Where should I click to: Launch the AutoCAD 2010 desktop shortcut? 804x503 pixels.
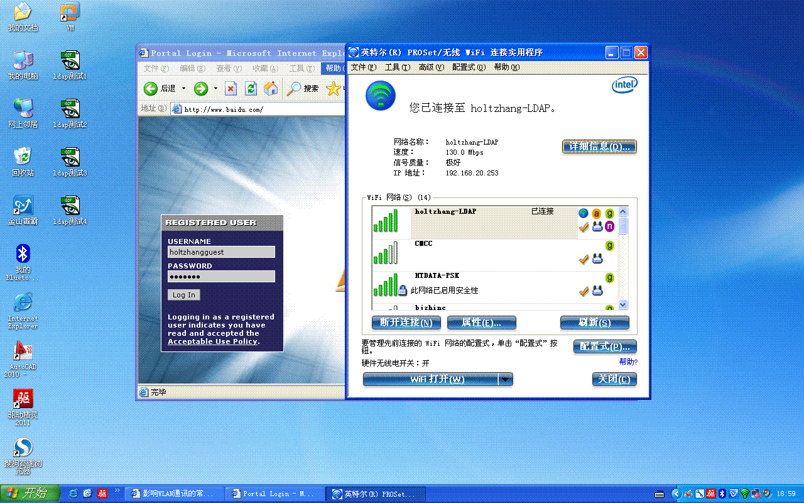pyautogui.click(x=23, y=359)
